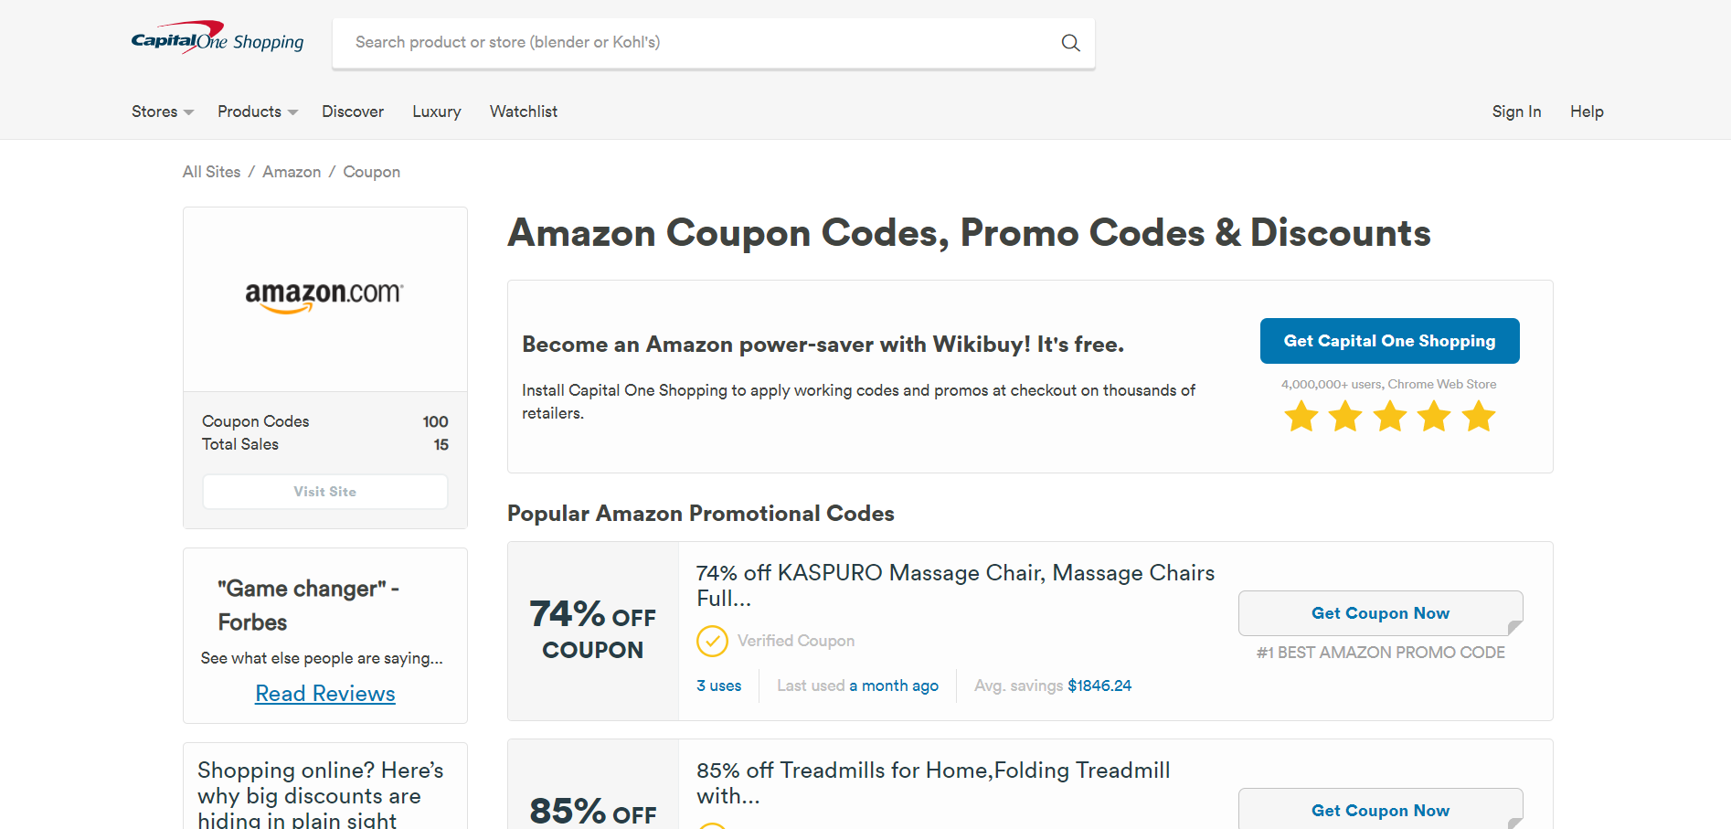The height and width of the screenshot is (829, 1731).
Task: Navigate to Amazon in the breadcrumb
Action: pos(292,172)
